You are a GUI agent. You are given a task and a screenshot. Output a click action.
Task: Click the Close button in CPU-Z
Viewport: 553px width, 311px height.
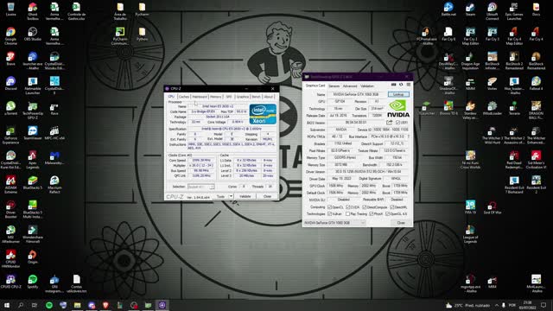[x=267, y=196]
